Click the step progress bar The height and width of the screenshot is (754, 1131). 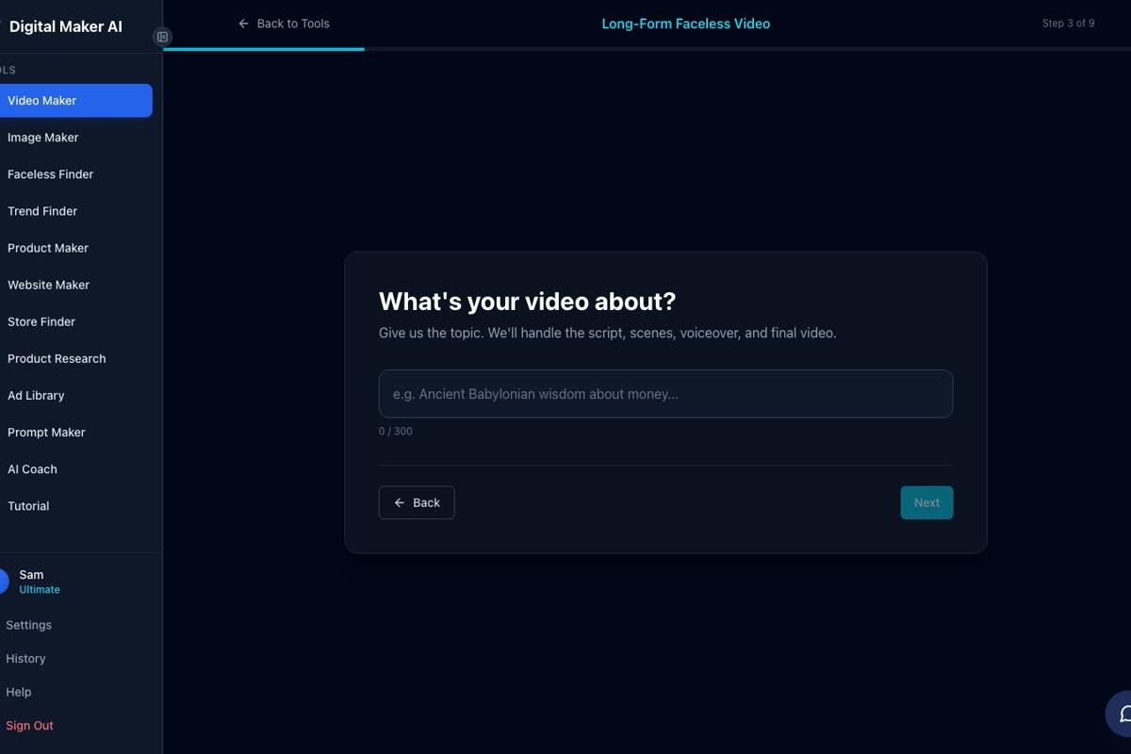click(x=647, y=49)
